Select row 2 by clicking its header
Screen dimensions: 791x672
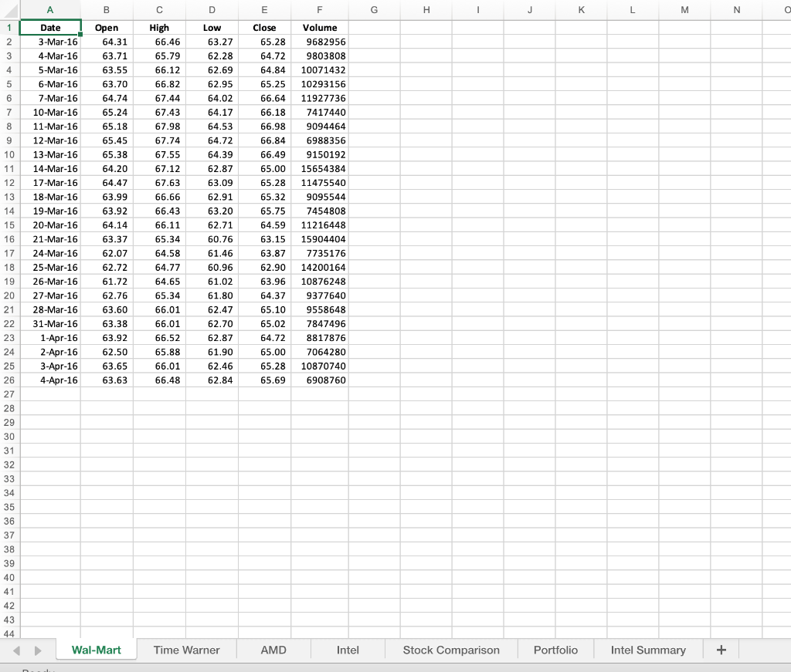coord(8,42)
